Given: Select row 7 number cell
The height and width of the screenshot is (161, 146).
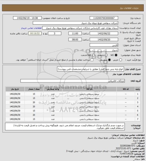Looking at the screenshot, I should tap(138, 119).
